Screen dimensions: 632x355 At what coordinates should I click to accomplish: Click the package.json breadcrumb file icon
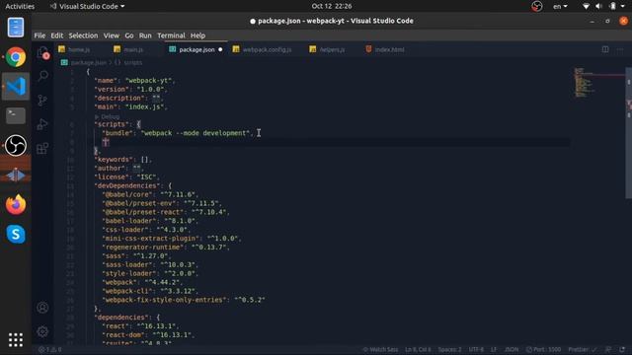(x=64, y=63)
